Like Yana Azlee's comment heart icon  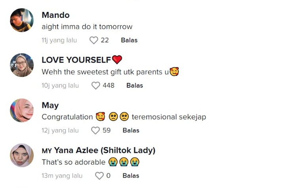[x=99, y=176]
